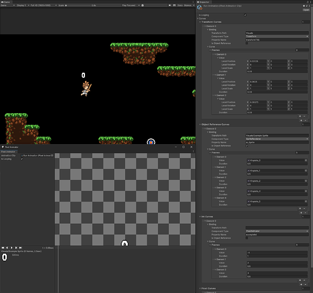Toggle the Is Looping checkbox in Inspector
313x293 pixels.
[x=245, y=15]
